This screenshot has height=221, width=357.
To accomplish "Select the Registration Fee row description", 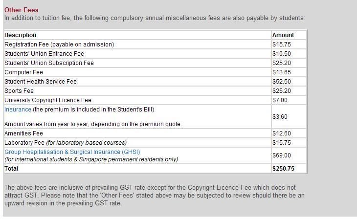I will 59,44.
